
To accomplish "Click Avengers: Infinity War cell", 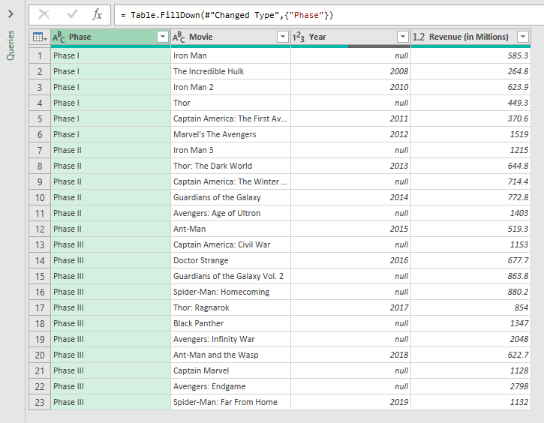I will pyautogui.click(x=230, y=340).
